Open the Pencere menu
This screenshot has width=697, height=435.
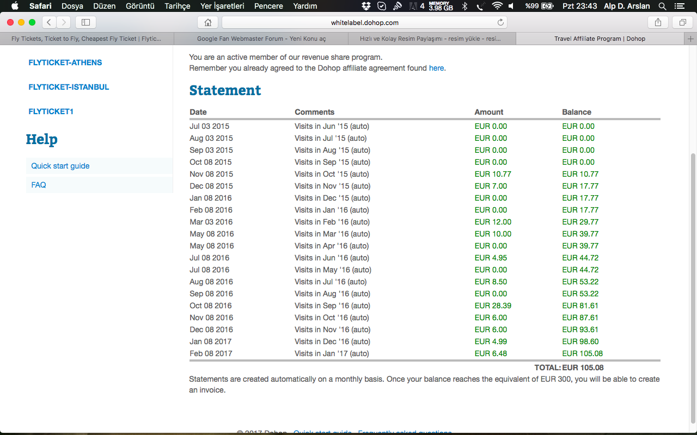coord(268,6)
